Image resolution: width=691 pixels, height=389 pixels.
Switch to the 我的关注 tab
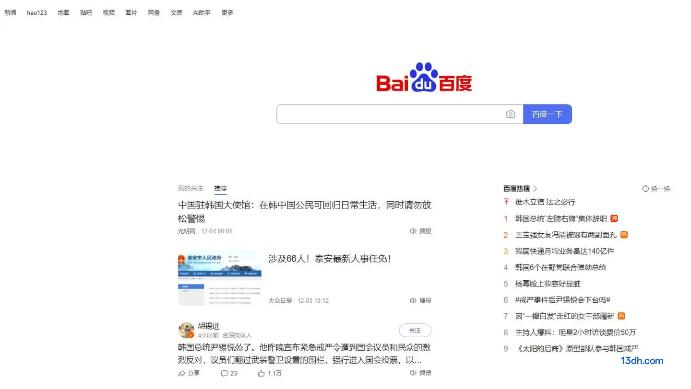click(x=191, y=188)
